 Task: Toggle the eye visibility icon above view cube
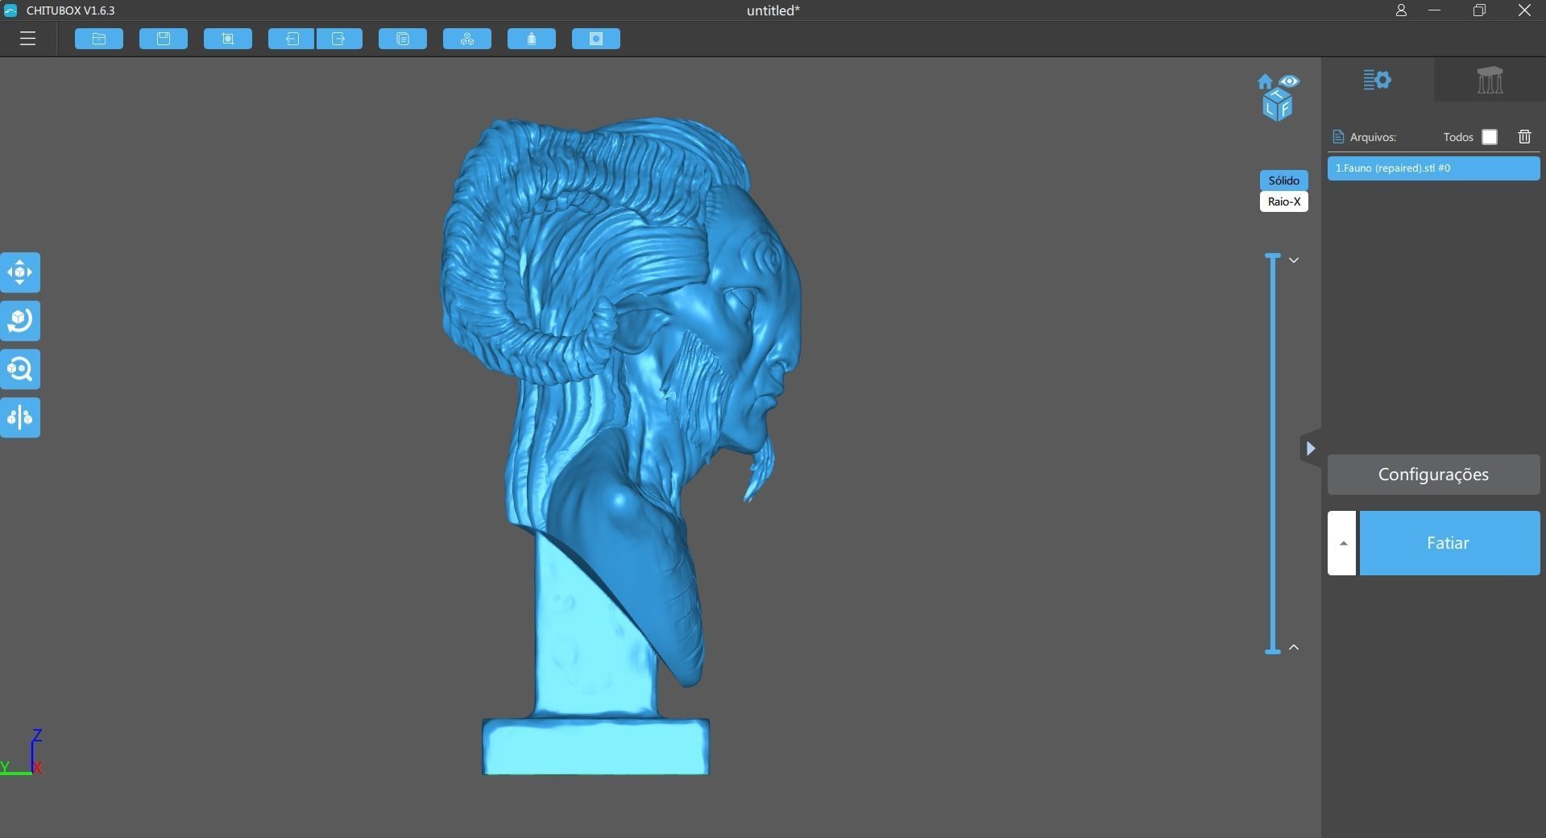point(1291,81)
